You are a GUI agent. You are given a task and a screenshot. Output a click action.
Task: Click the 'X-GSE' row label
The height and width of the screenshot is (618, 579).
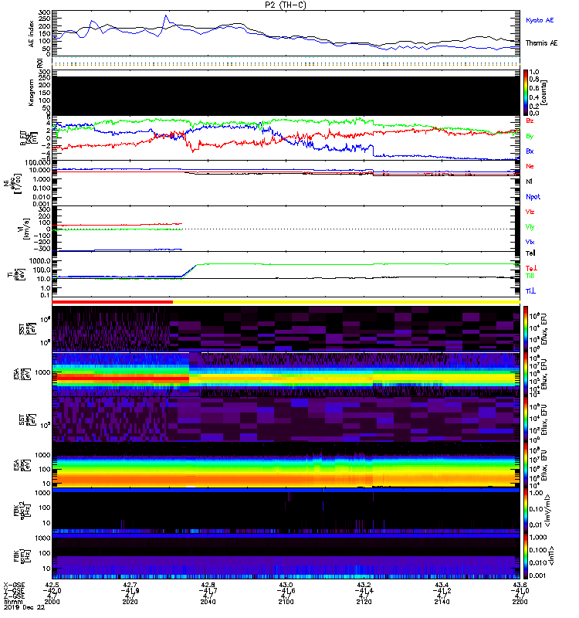14,585
